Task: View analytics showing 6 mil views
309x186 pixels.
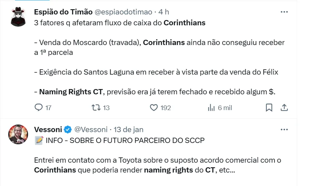Action: click(220, 107)
